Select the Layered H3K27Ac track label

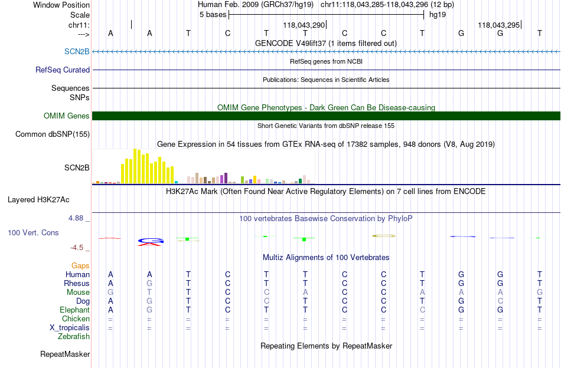tap(38, 200)
